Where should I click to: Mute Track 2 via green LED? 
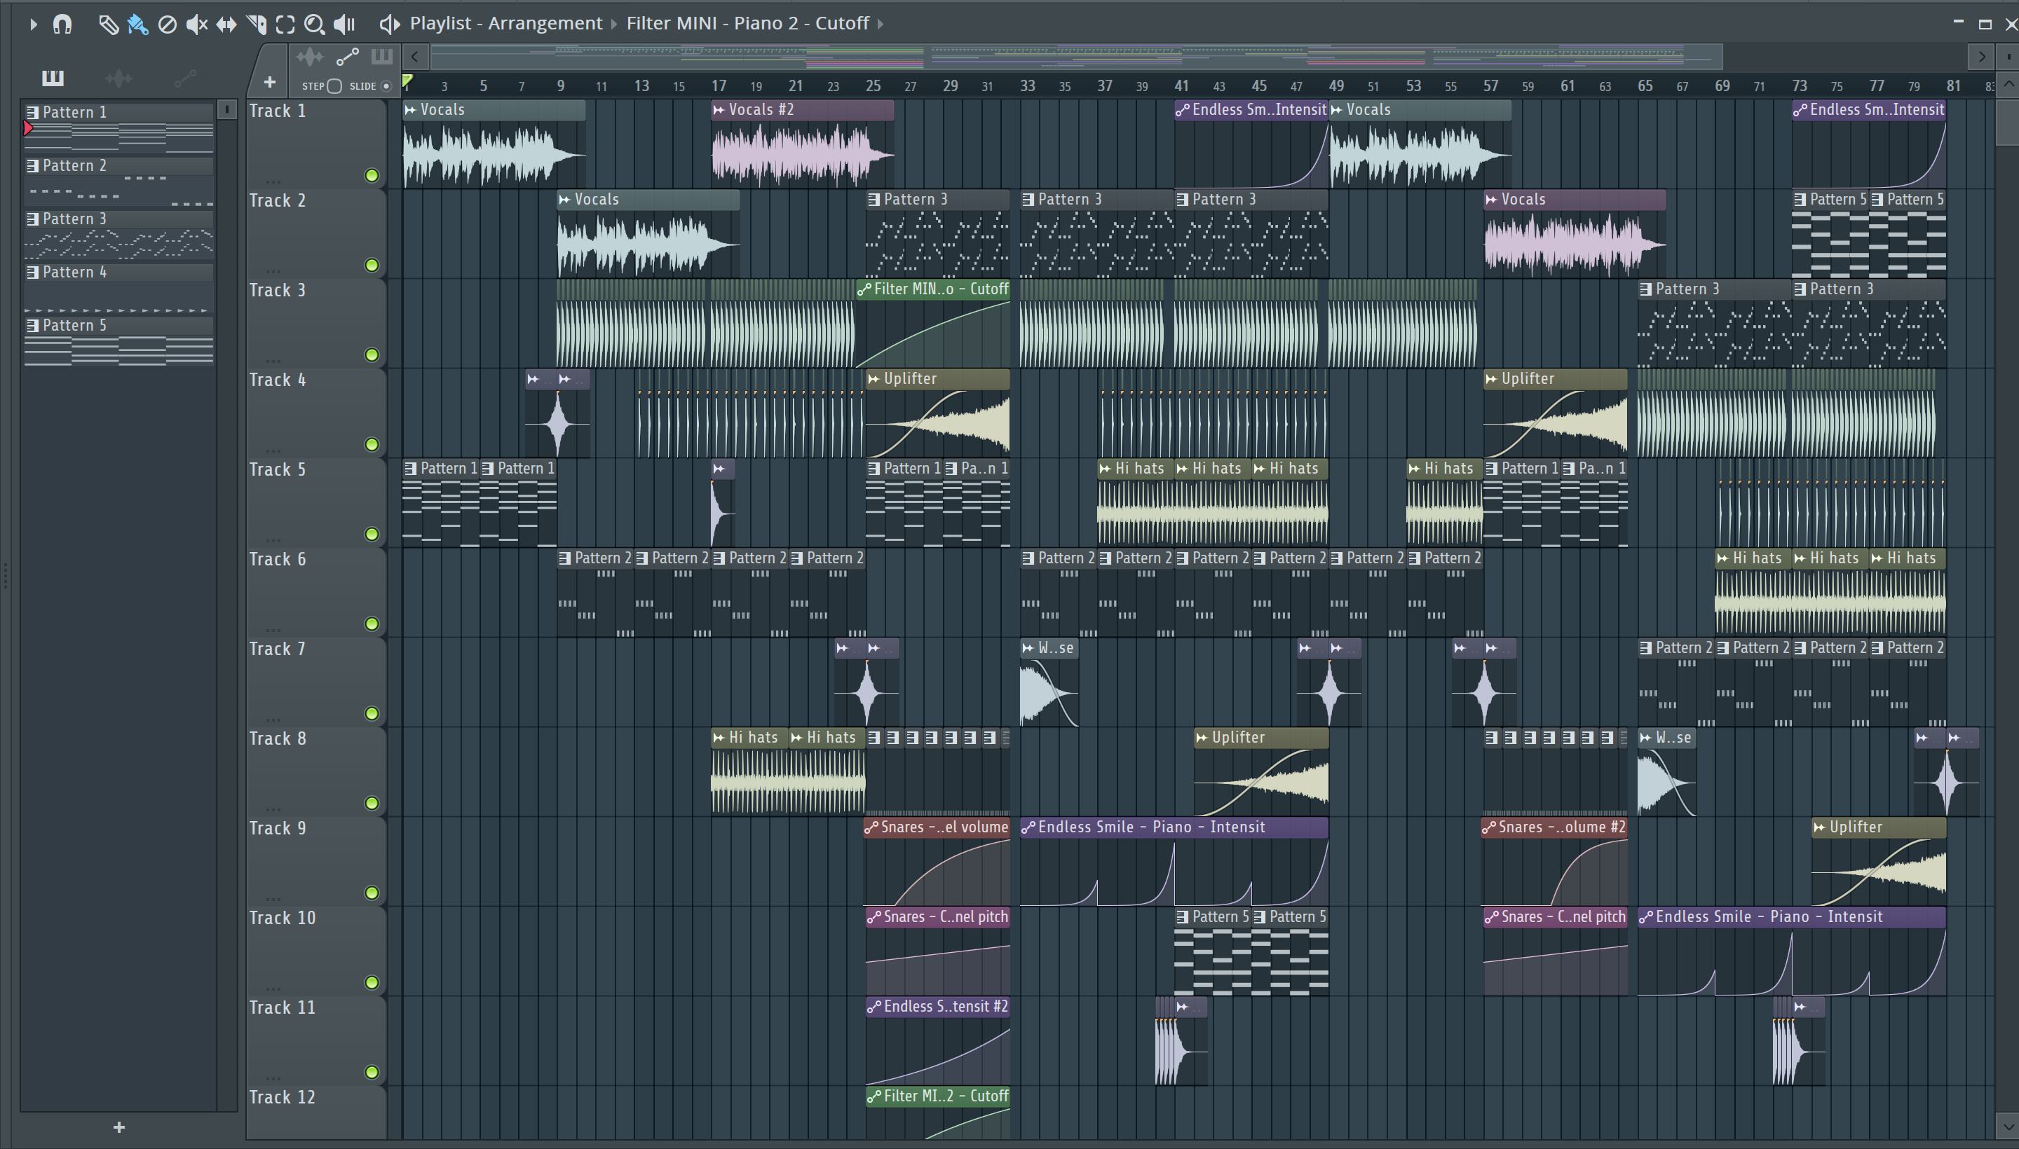372,265
